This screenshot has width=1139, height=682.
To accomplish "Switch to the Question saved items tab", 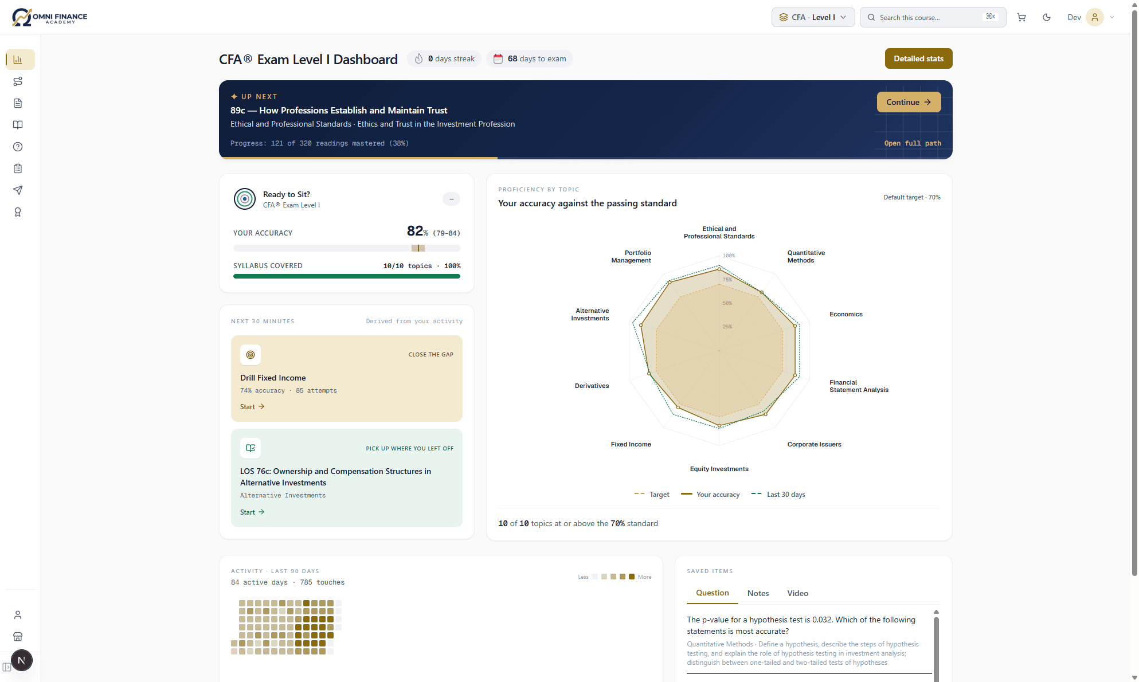I will (713, 593).
